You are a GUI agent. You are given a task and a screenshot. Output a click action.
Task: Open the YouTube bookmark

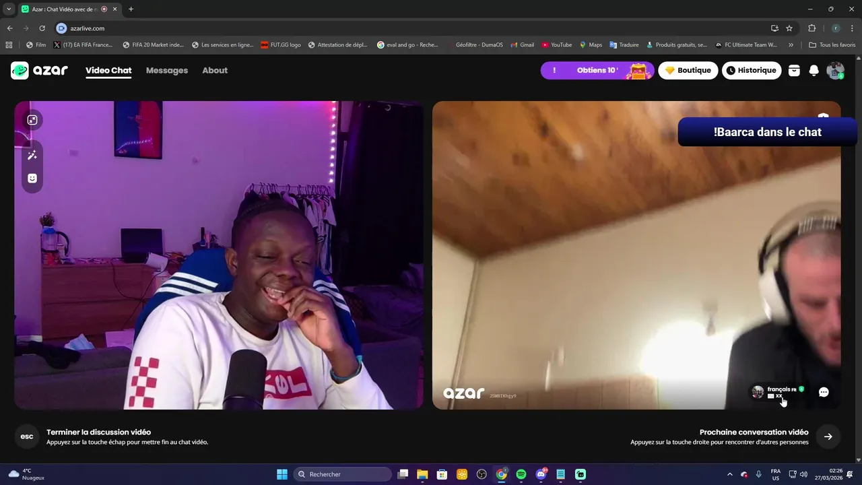556,45
